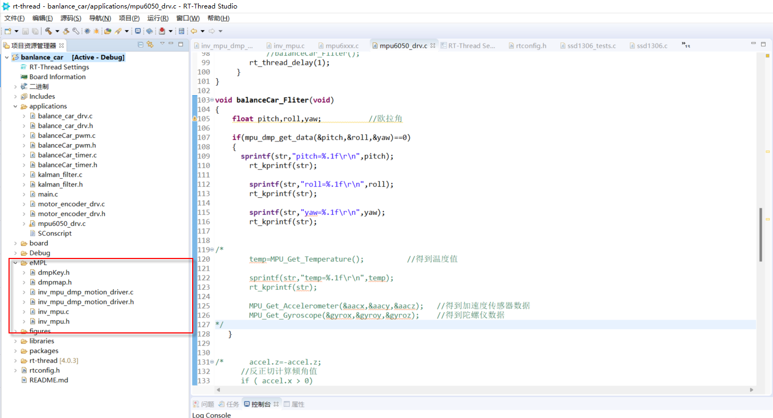Switch to inv_mpu.c editor tab
Screen dimensions: 773x418
[285, 46]
